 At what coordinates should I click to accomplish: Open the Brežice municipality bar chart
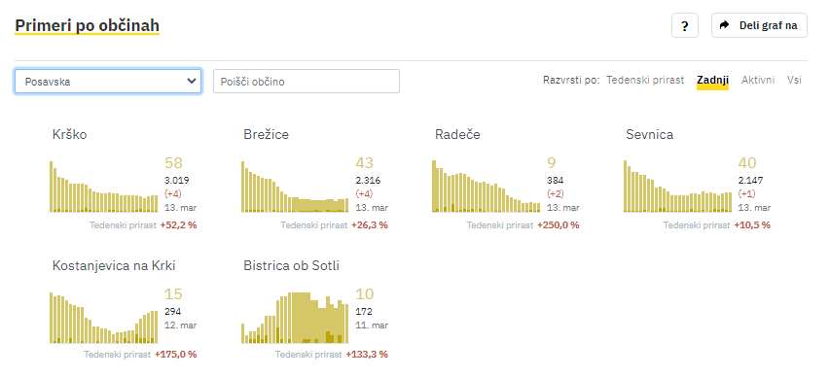295,187
